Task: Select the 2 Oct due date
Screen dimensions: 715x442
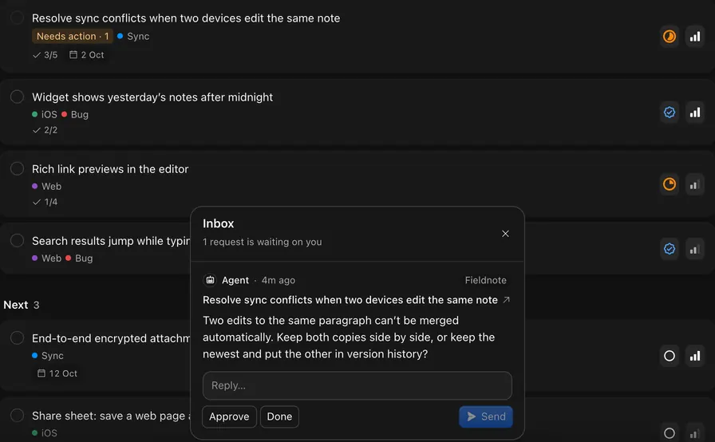Action: 87,55
